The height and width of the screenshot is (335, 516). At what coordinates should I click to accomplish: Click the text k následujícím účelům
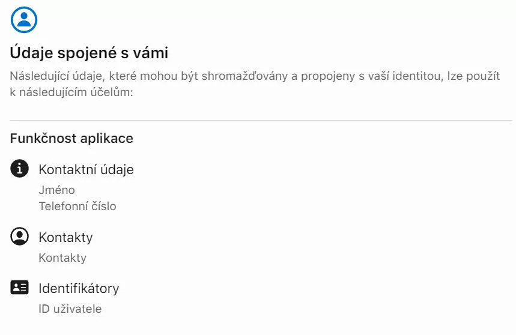coord(71,92)
